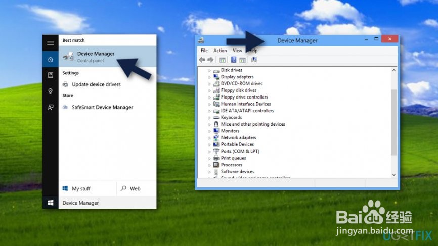Click the Processors chip icon
Screen dimensions: 438x246
pos(216,165)
